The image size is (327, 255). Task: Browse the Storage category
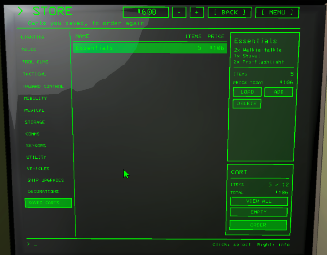click(35, 122)
